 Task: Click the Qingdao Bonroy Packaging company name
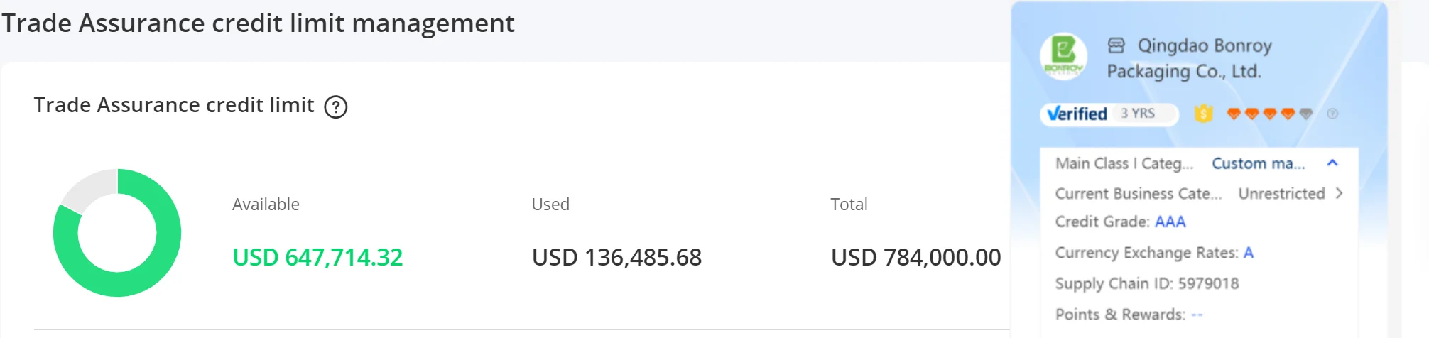point(1190,58)
